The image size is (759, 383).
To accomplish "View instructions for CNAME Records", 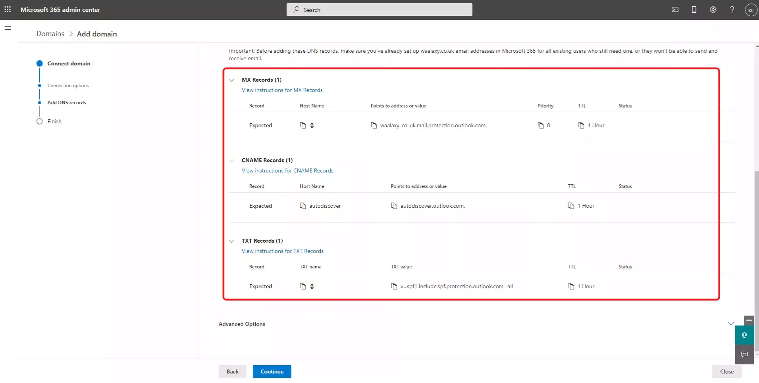I will 287,170.
